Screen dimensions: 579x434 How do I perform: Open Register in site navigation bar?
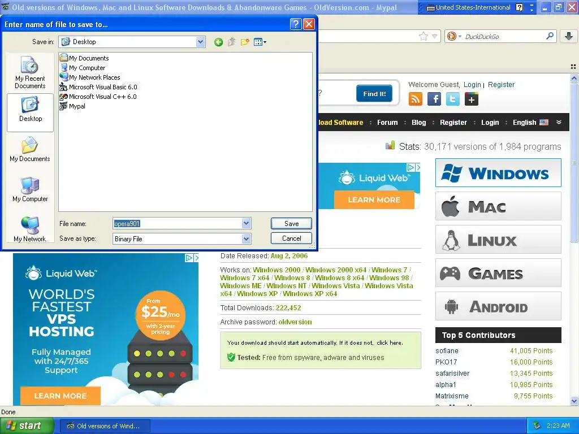pos(453,123)
